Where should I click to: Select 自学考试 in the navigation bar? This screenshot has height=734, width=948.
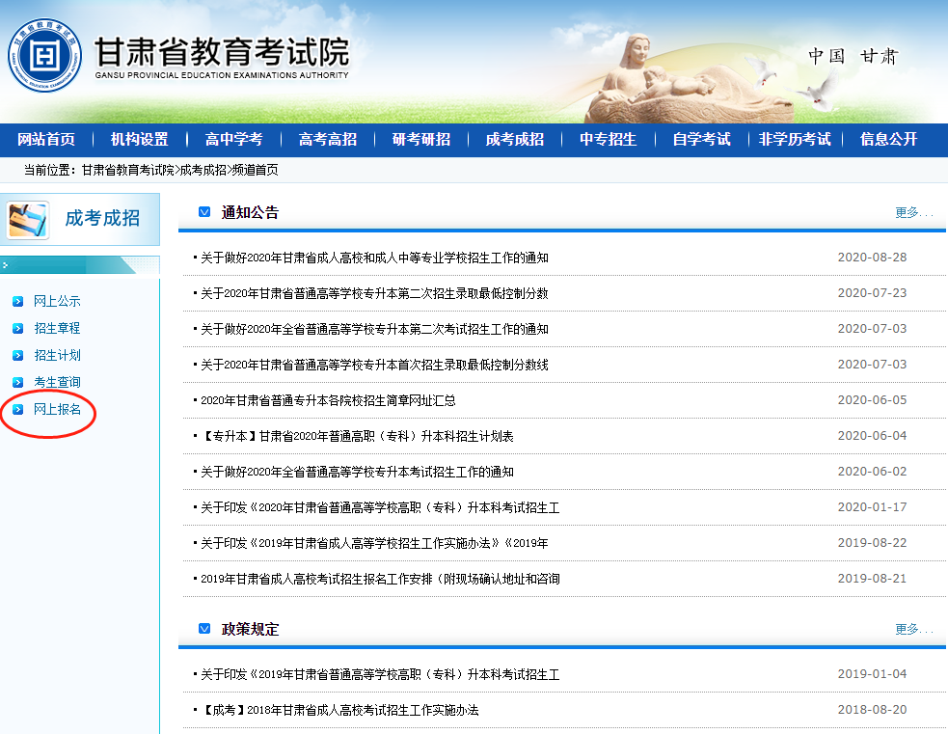pos(701,140)
